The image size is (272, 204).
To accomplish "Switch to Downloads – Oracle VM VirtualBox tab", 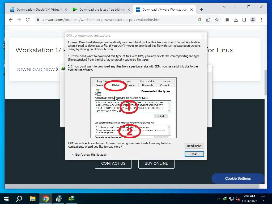I will pyautogui.click(x=39, y=10).
